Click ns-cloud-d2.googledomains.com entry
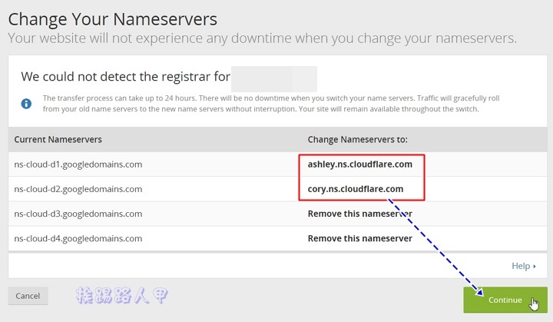This screenshot has width=553, height=322. click(x=78, y=189)
